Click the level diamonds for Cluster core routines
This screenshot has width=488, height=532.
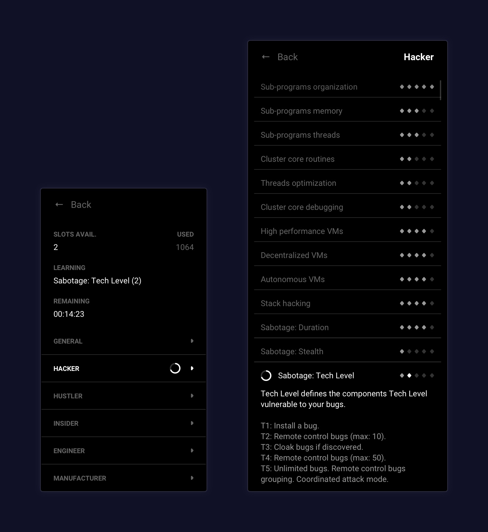tap(417, 159)
